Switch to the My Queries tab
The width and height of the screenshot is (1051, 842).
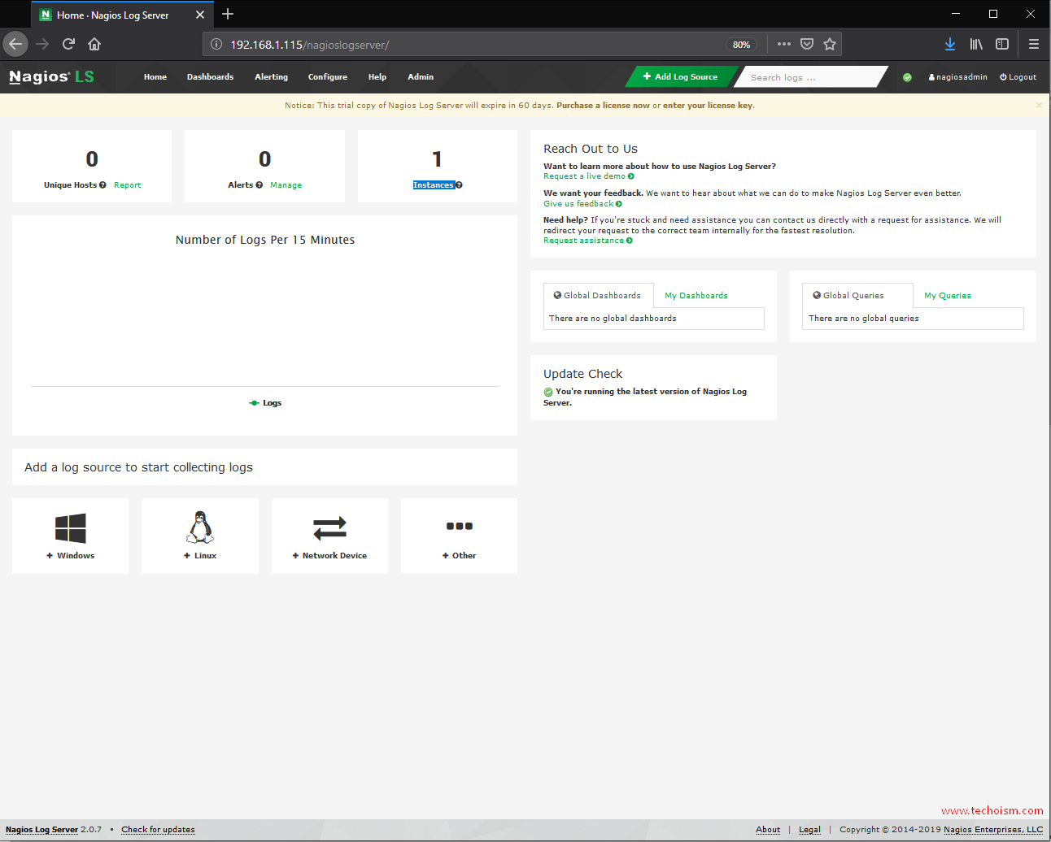click(x=948, y=296)
